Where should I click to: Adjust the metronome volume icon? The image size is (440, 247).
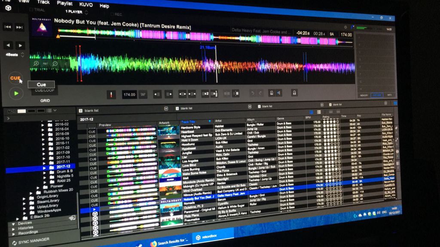point(278,93)
